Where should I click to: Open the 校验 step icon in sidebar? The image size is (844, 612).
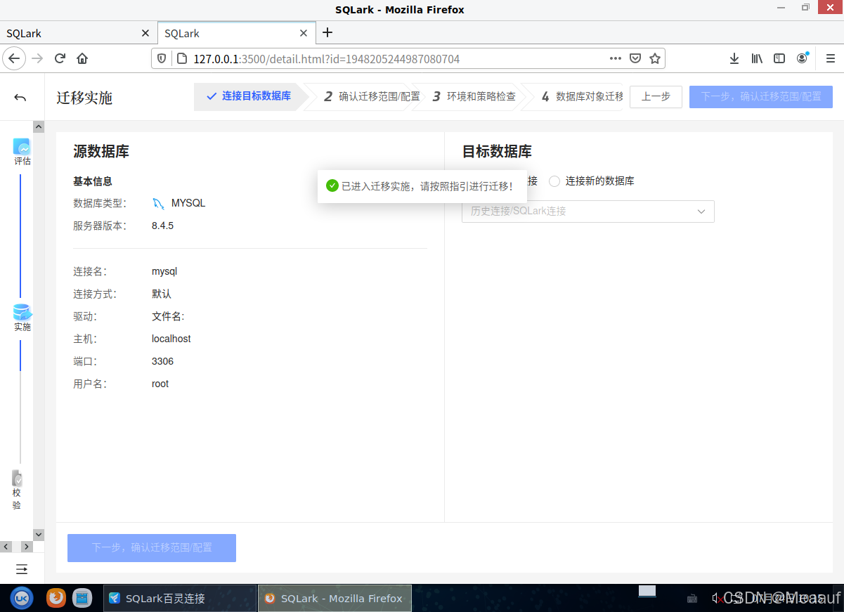tap(18, 478)
